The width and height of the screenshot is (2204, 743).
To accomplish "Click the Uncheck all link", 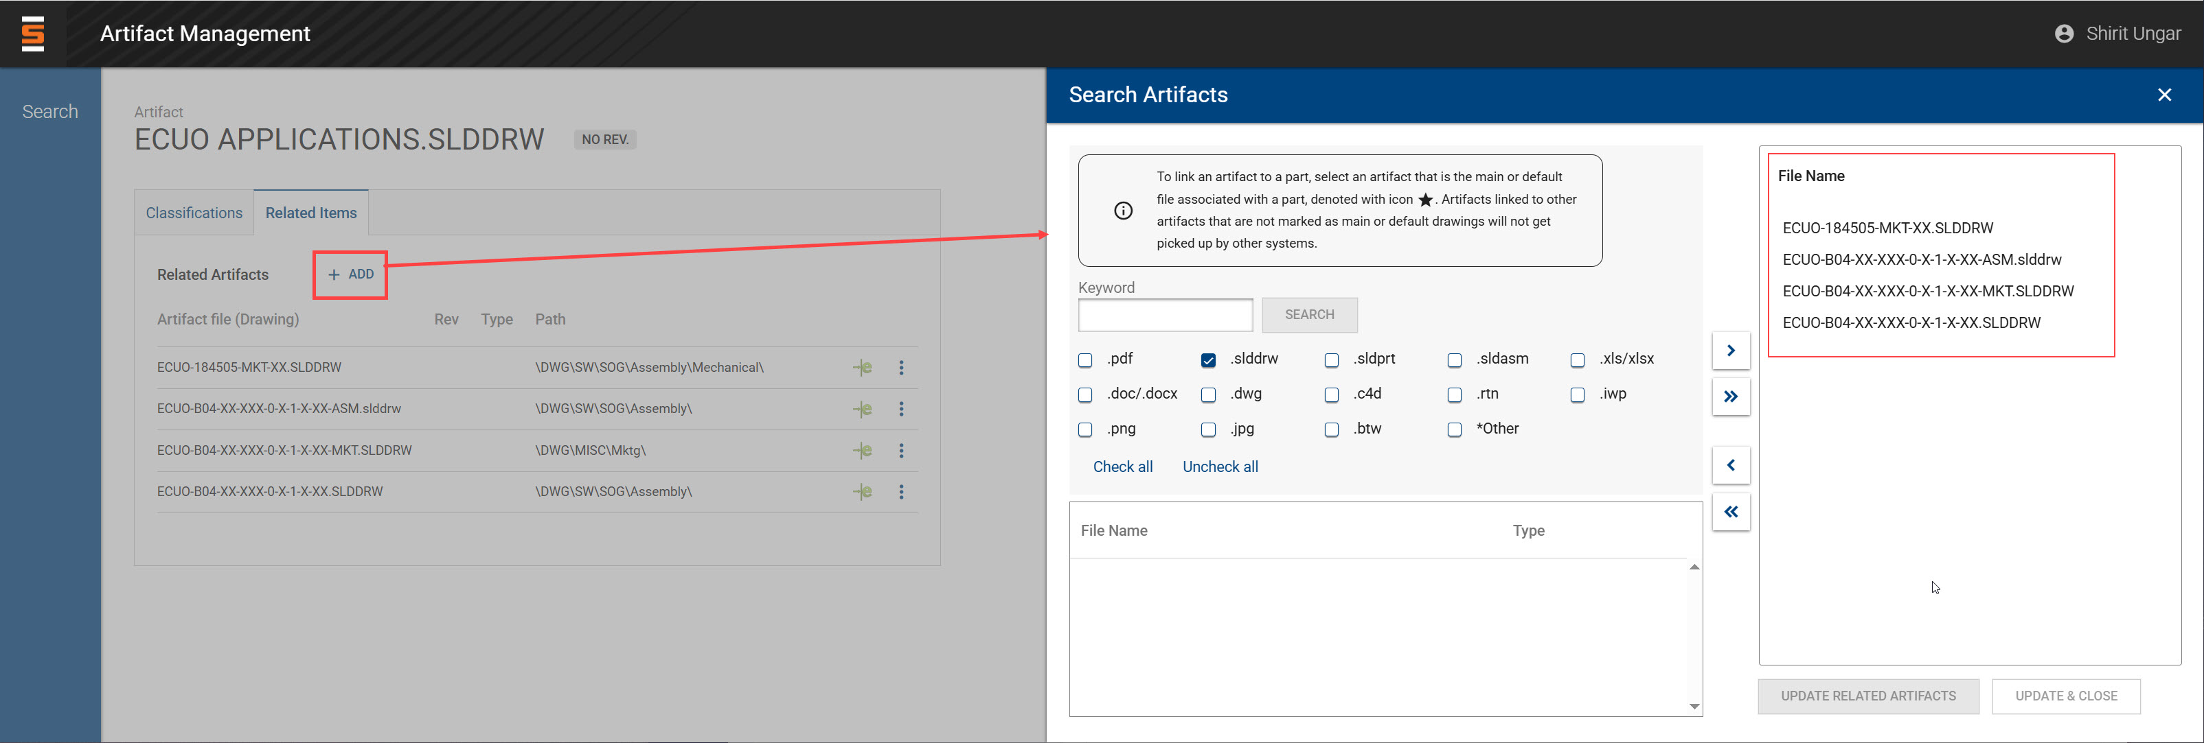I will [x=1219, y=467].
